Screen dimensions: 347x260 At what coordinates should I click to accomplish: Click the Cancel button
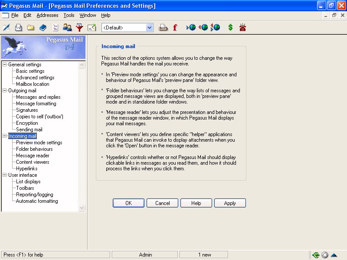pos(162,203)
